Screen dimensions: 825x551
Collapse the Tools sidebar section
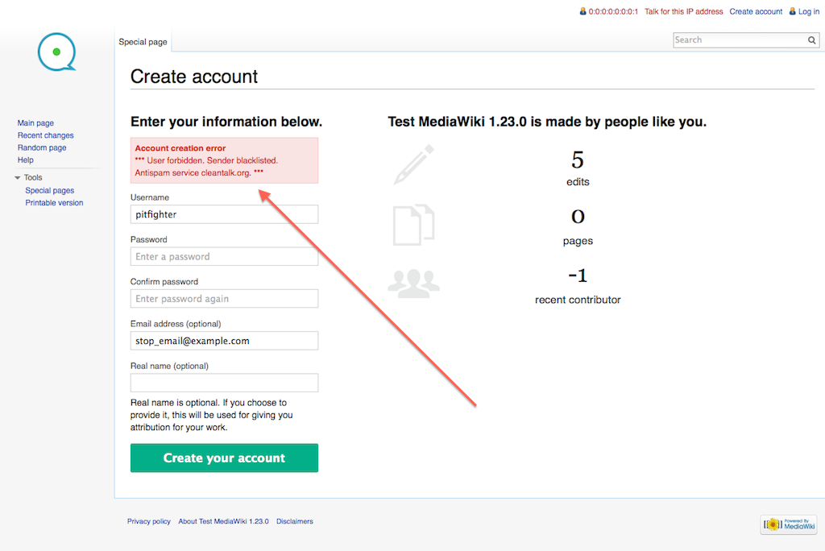[x=18, y=178]
